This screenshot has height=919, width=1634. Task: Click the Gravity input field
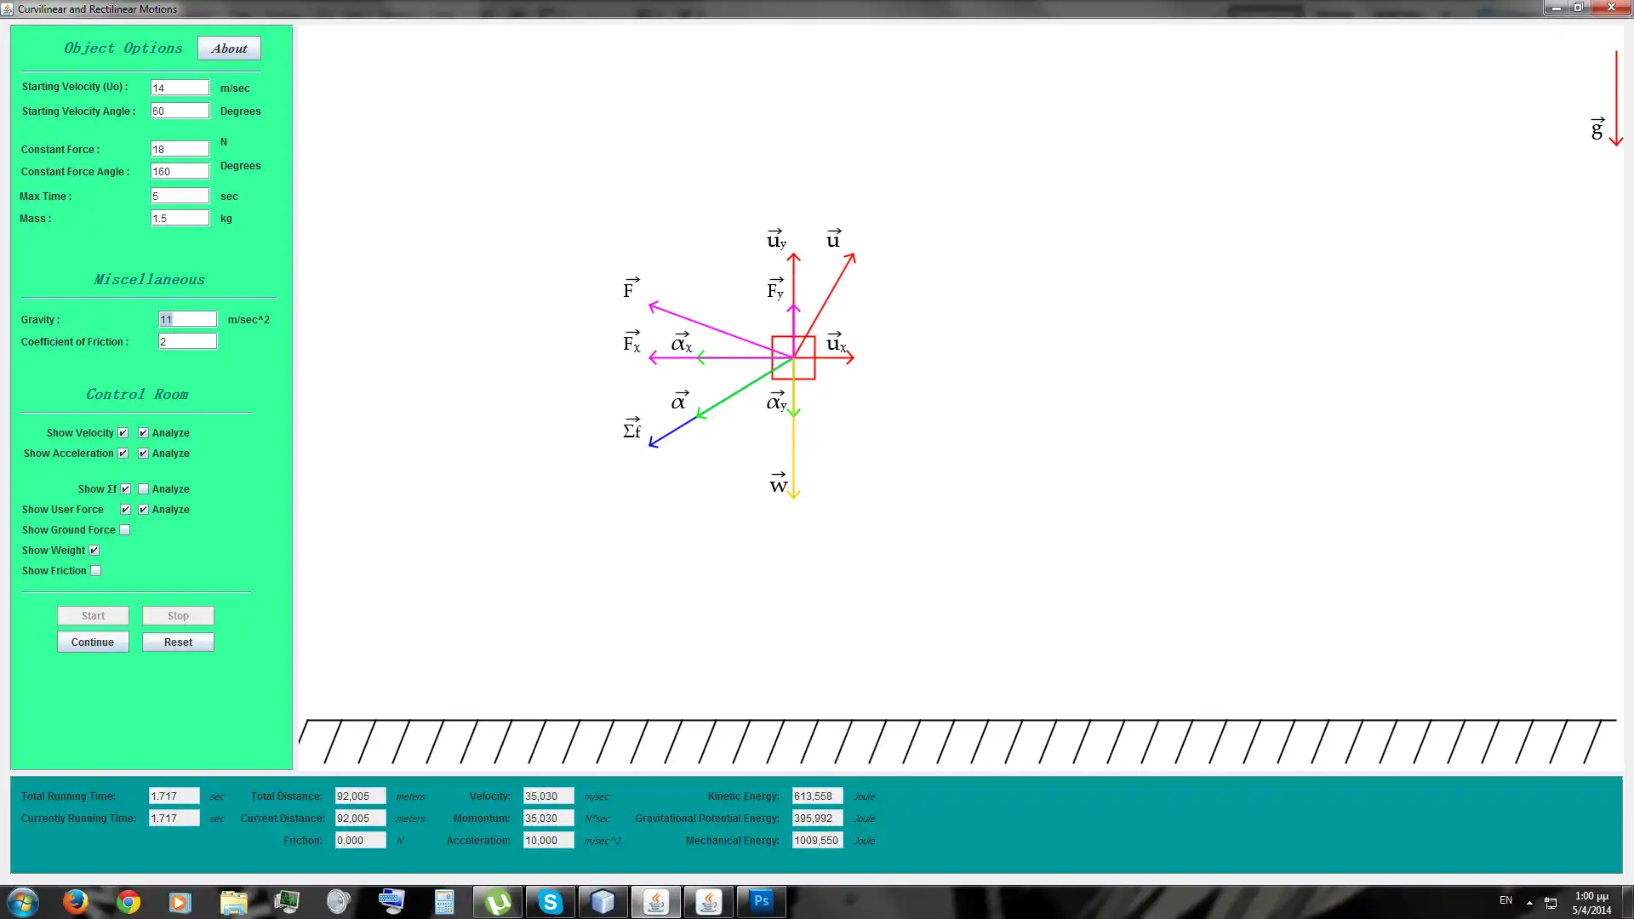tap(187, 320)
